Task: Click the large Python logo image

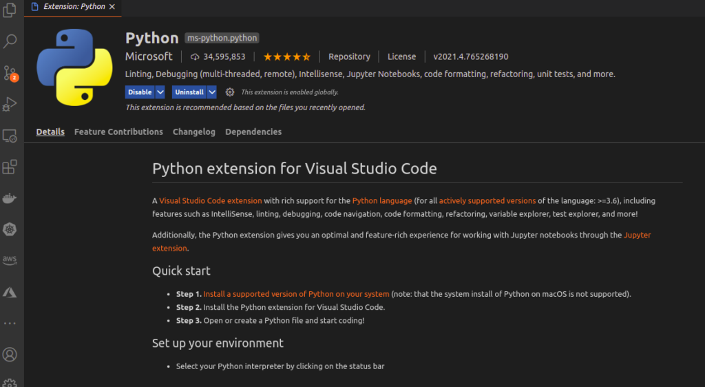Action: [x=74, y=67]
